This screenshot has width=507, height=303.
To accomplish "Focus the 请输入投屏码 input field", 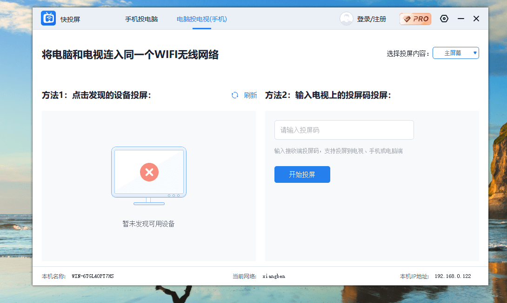I will point(344,130).
